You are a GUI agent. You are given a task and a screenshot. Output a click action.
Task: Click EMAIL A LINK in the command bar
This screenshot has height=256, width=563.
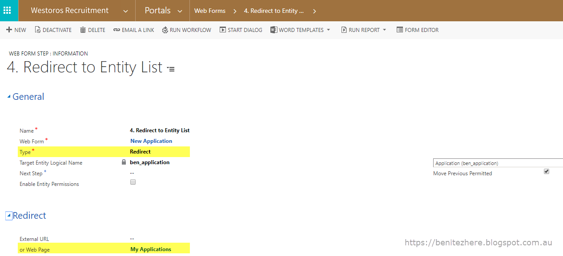[x=133, y=30]
